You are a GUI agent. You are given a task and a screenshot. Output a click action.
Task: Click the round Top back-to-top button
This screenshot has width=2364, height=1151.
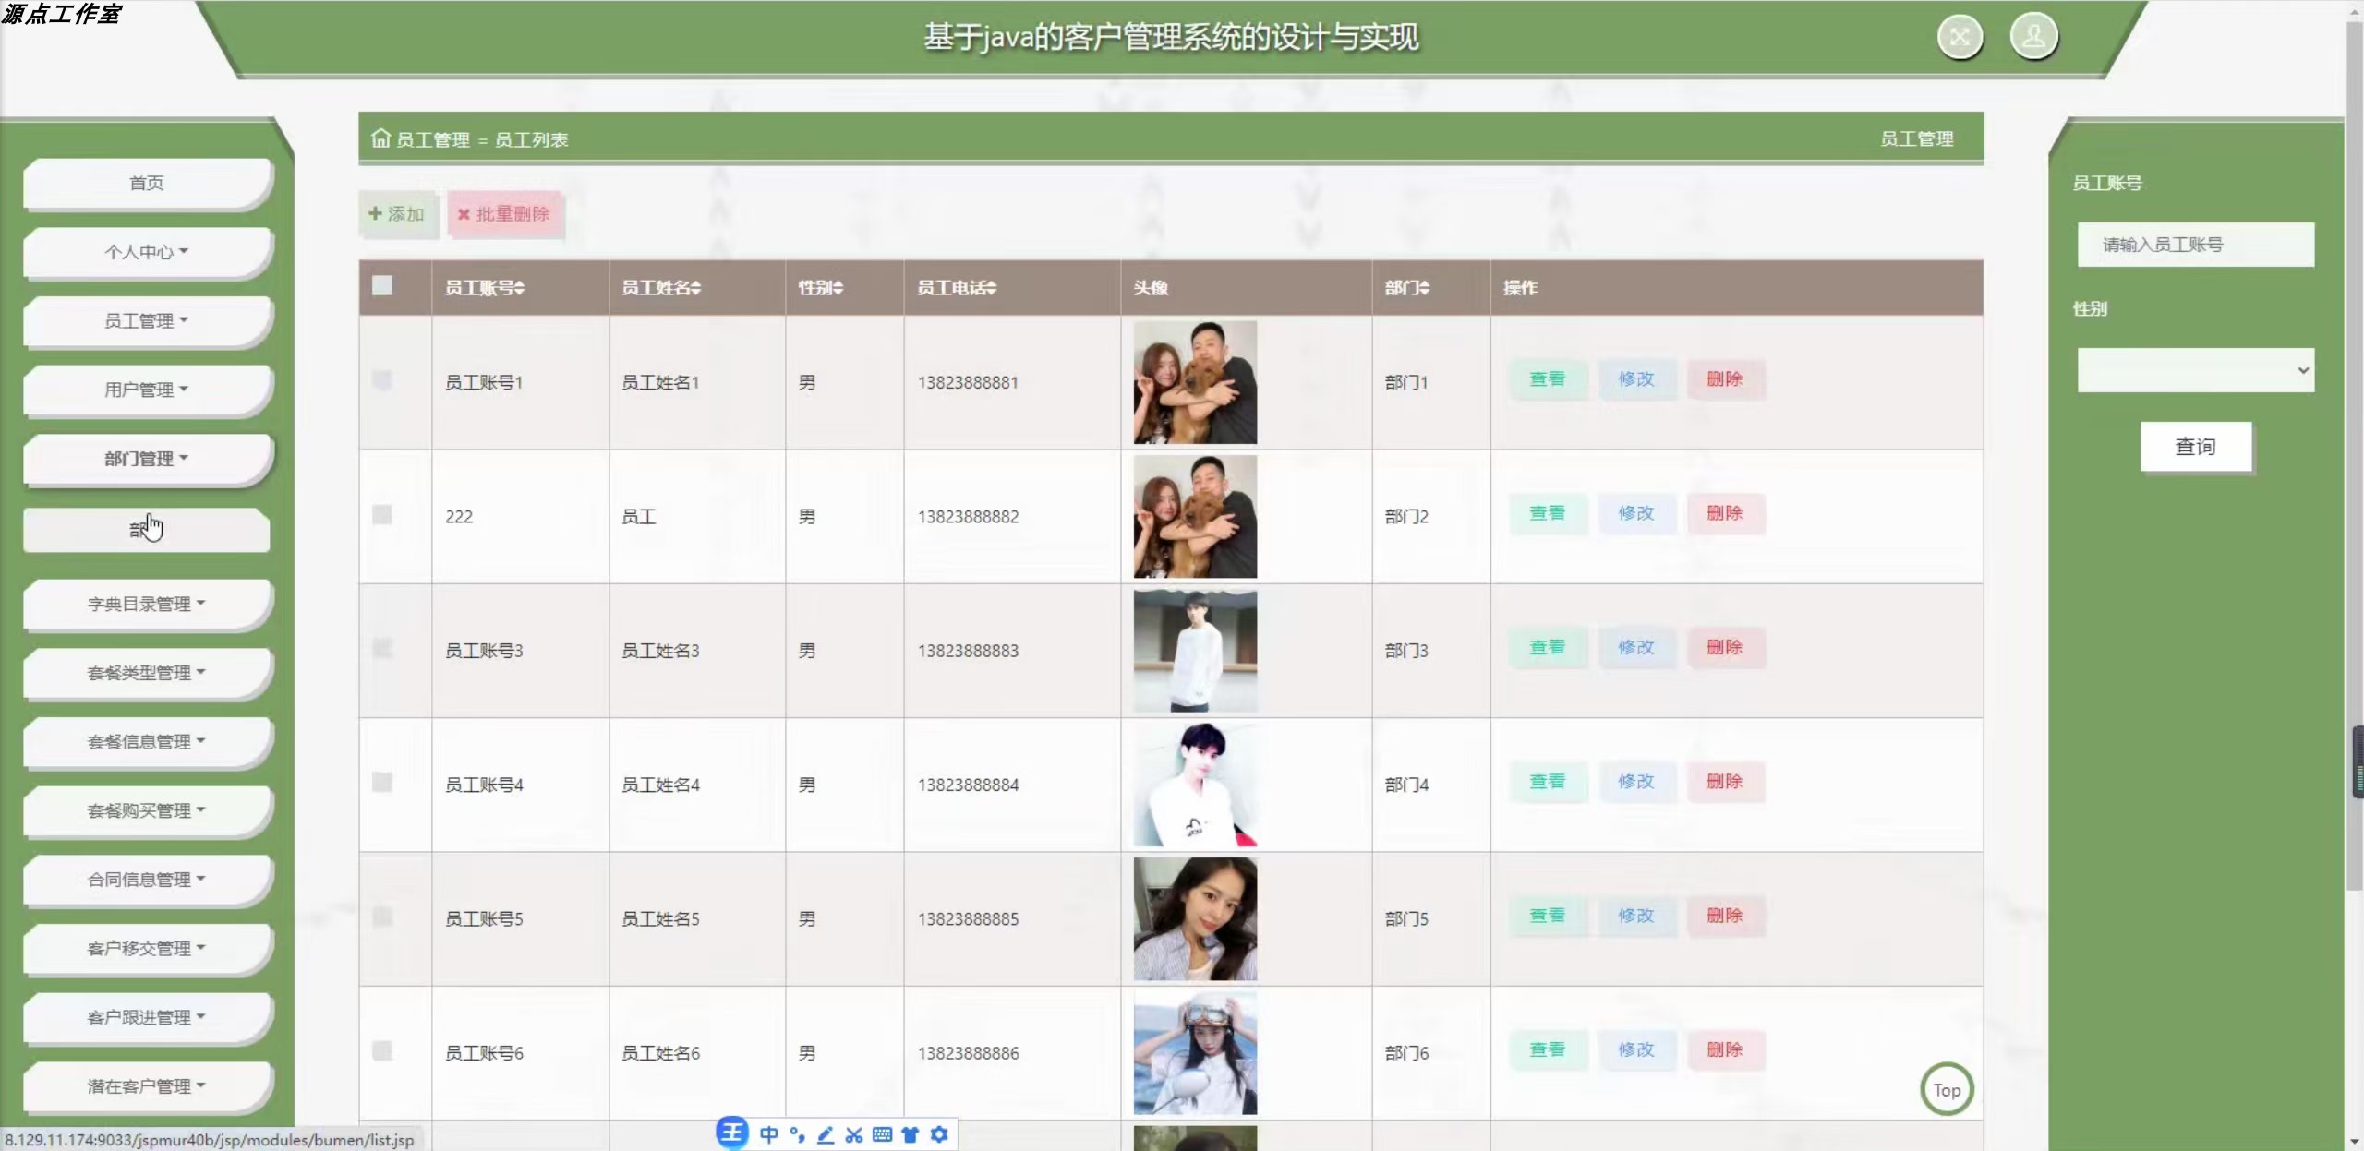[1947, 1090]
